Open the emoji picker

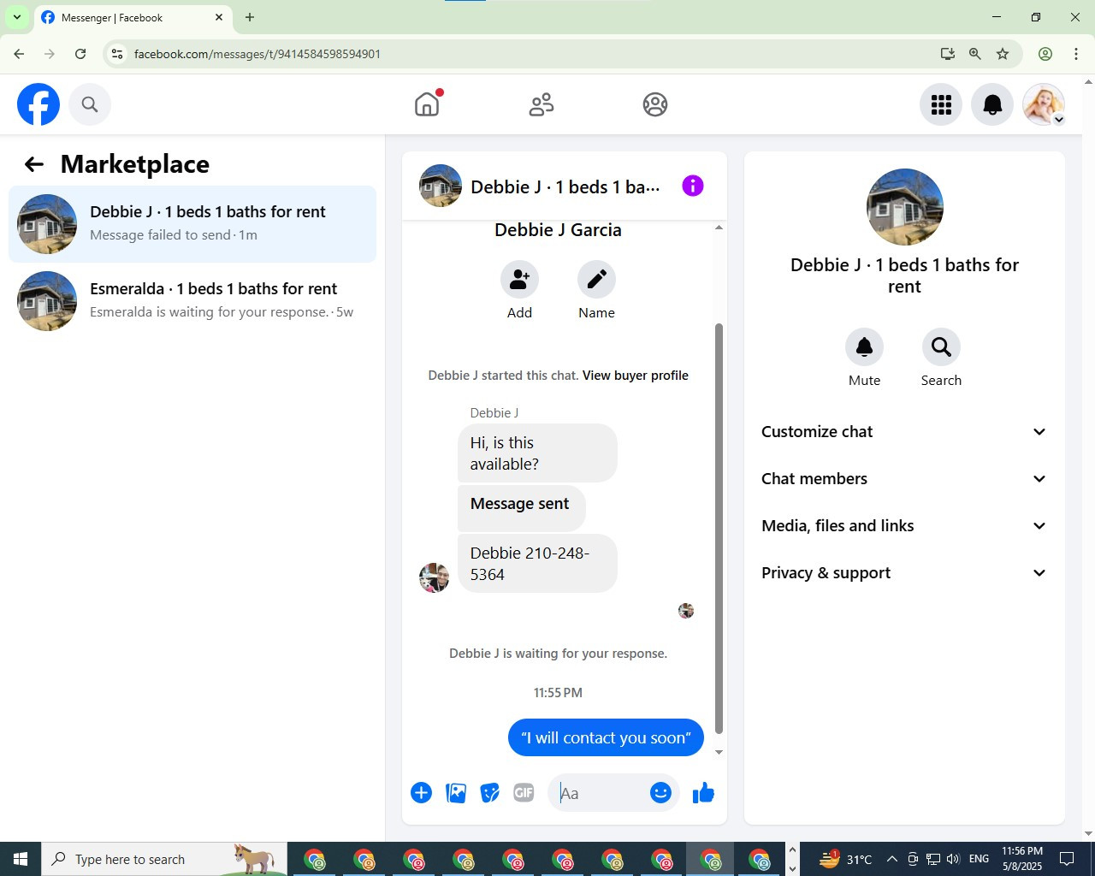tap(660, 793)
